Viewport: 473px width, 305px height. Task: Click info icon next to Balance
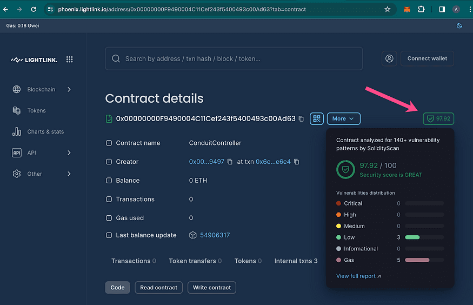pos(109,181)
